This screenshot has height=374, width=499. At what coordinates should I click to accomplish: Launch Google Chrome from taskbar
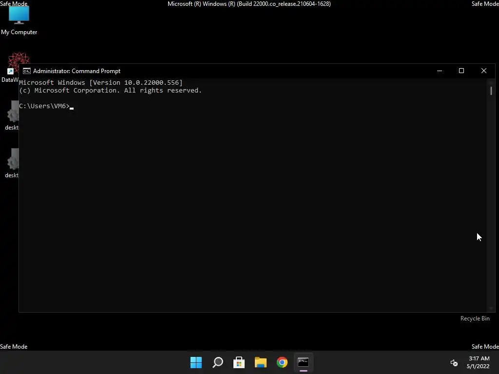(282, 362)
